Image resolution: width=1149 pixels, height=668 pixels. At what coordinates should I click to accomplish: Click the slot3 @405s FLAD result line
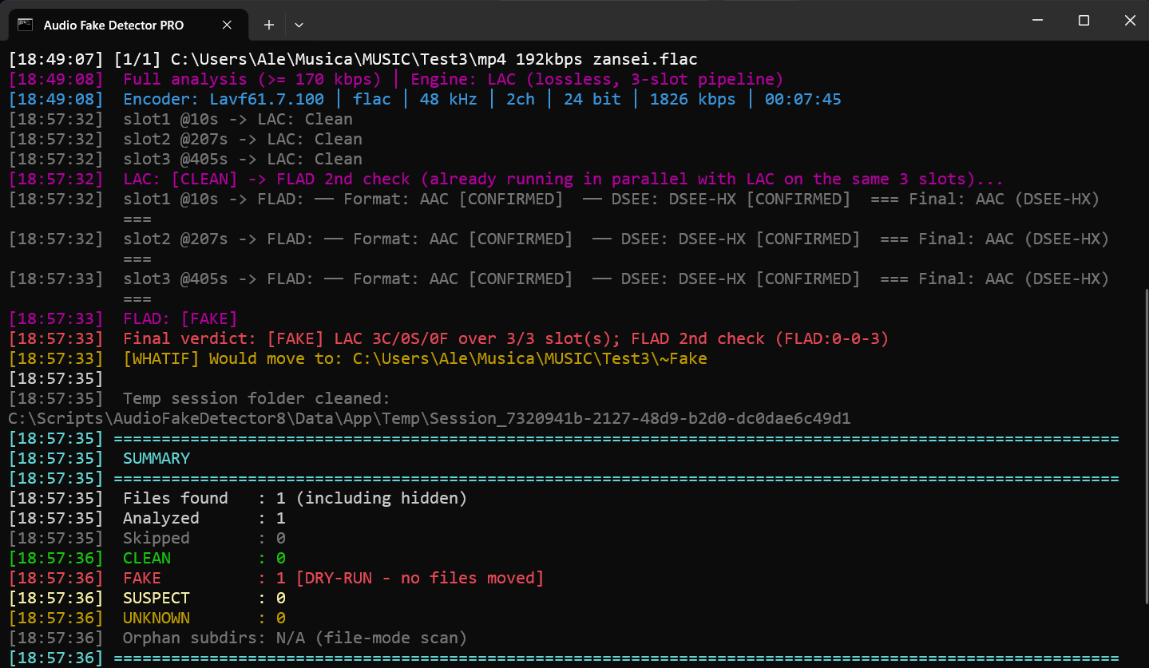pyautogui.click(x=559, y=288)
